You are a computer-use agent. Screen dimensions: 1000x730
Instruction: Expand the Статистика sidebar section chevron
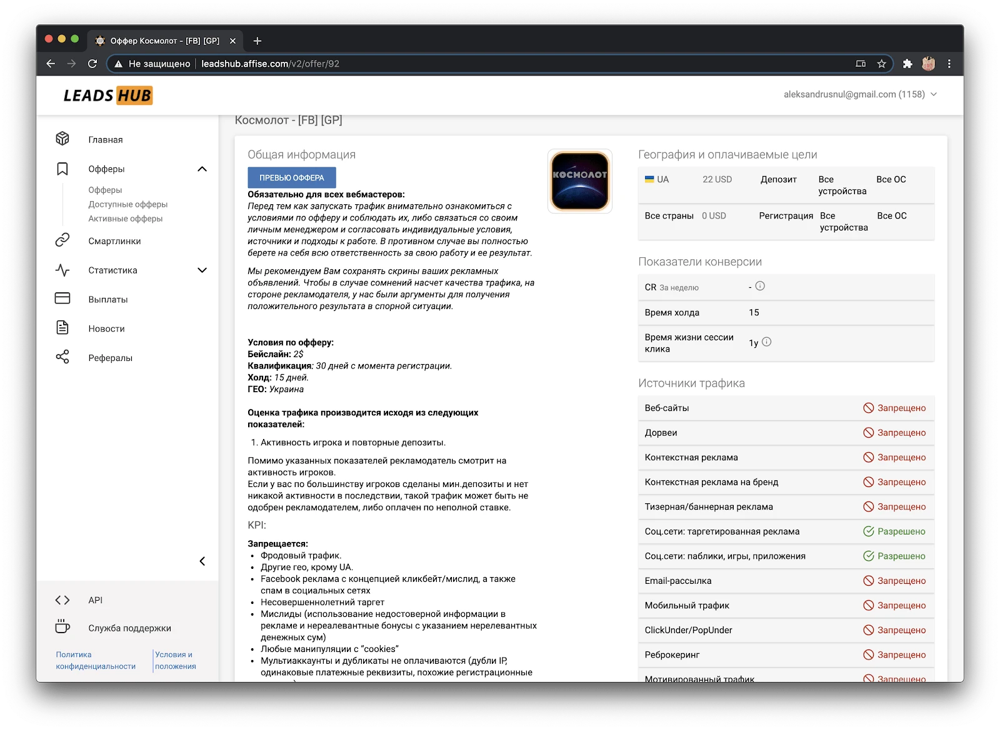[202, 270]
